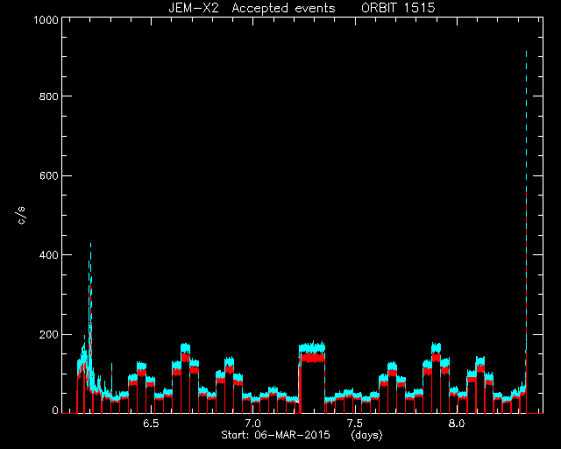Click the 200 tick label on the y-axis
This screenshot has height=449, width=561.
click(48, 335)
